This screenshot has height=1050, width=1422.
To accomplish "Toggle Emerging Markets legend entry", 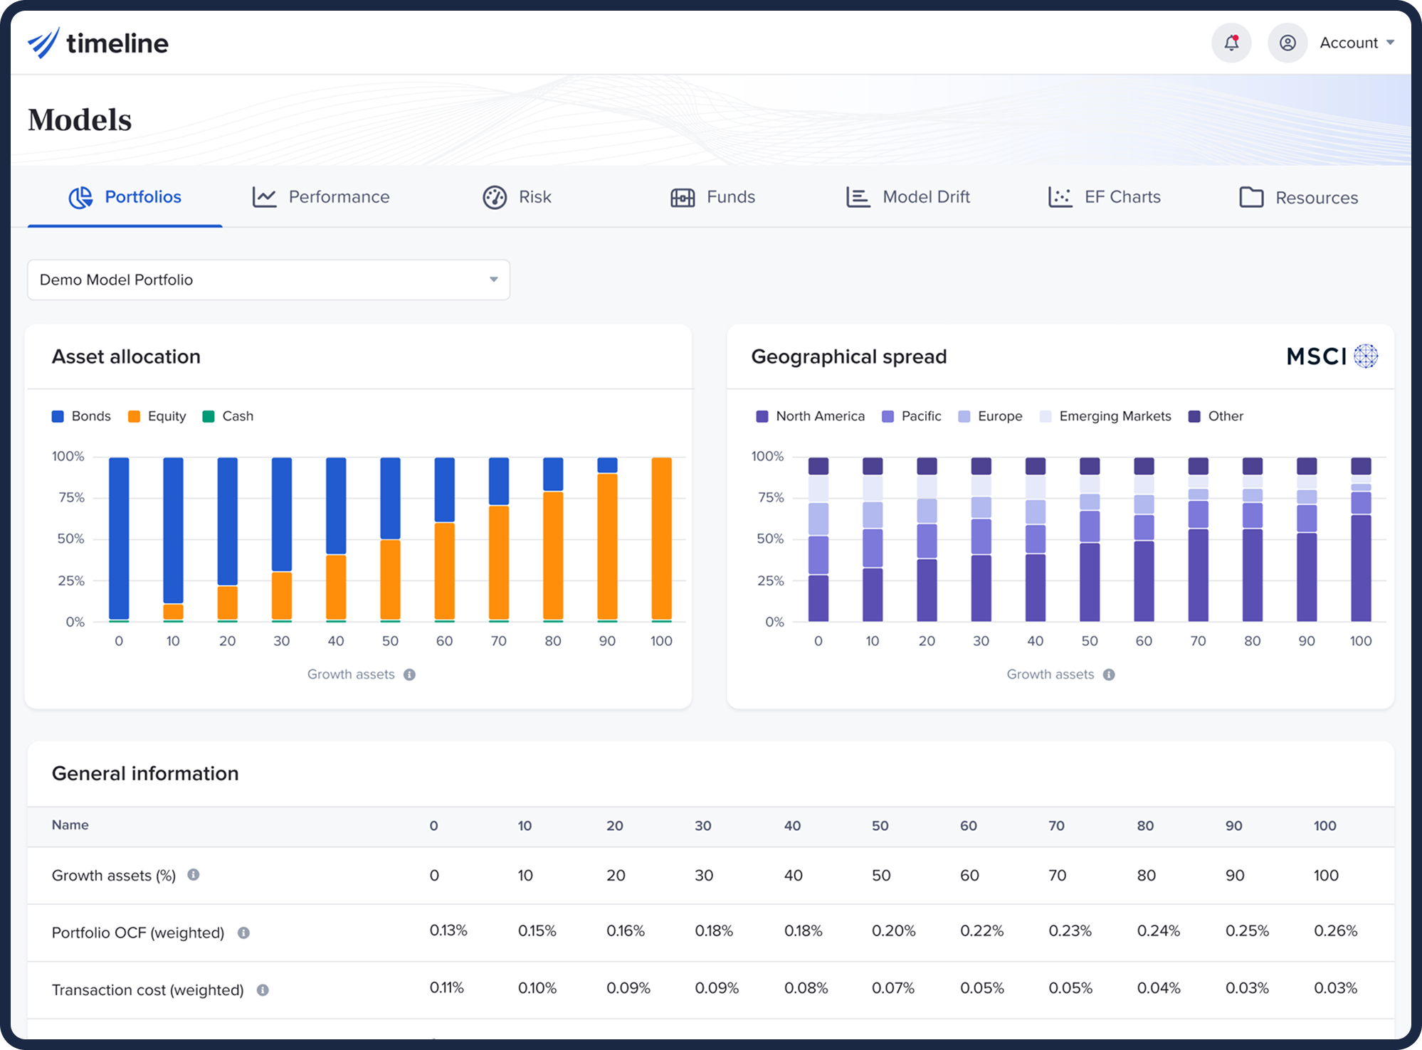I will tap(1105, 416).
